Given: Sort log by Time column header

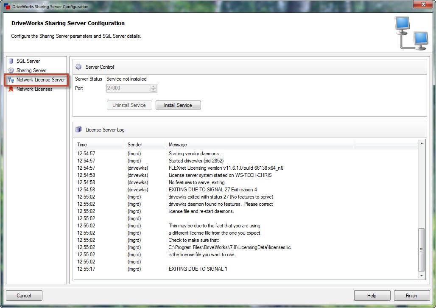Looking at the screenshot, I should (100, 145).
